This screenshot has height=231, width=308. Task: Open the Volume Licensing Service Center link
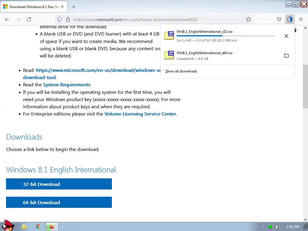(x=140, y=114)
